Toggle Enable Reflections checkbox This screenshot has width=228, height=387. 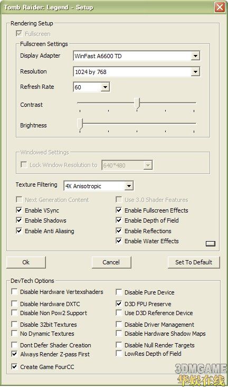(119, 231)
